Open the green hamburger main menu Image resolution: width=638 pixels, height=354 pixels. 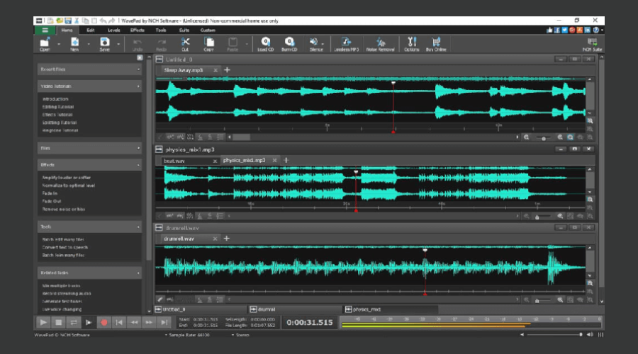point(45,30)
